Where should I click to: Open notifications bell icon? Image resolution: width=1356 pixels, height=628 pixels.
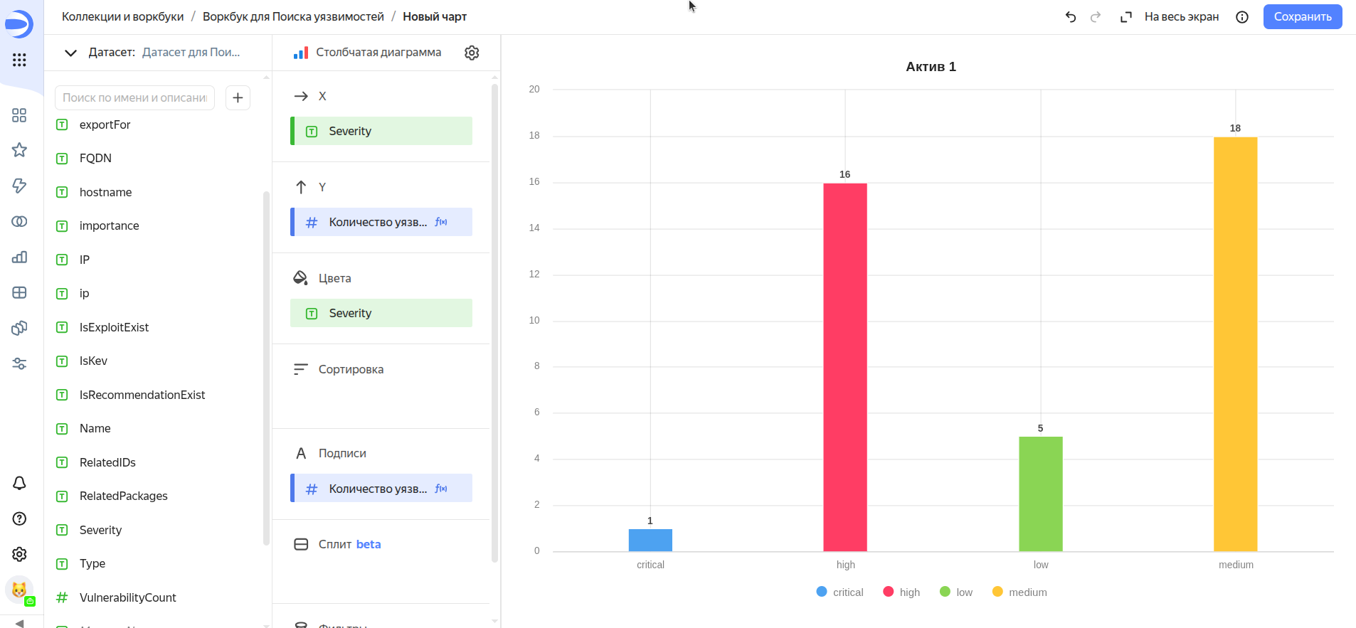tap(19, 484)
